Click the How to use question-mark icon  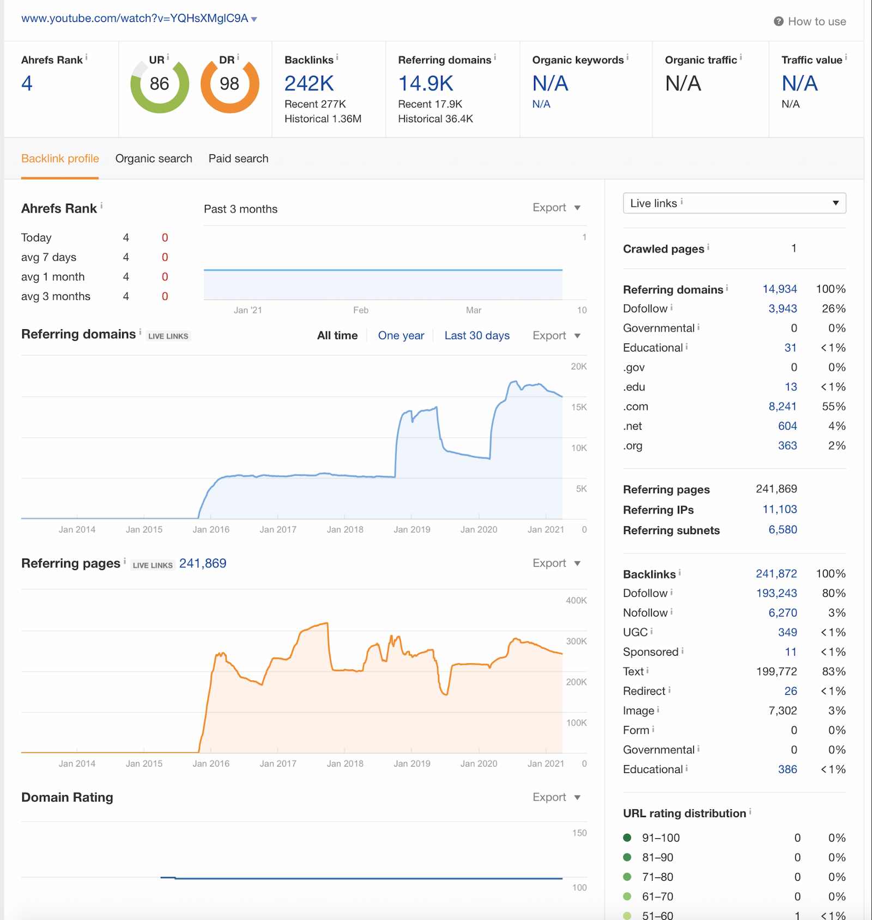point(778,21)
